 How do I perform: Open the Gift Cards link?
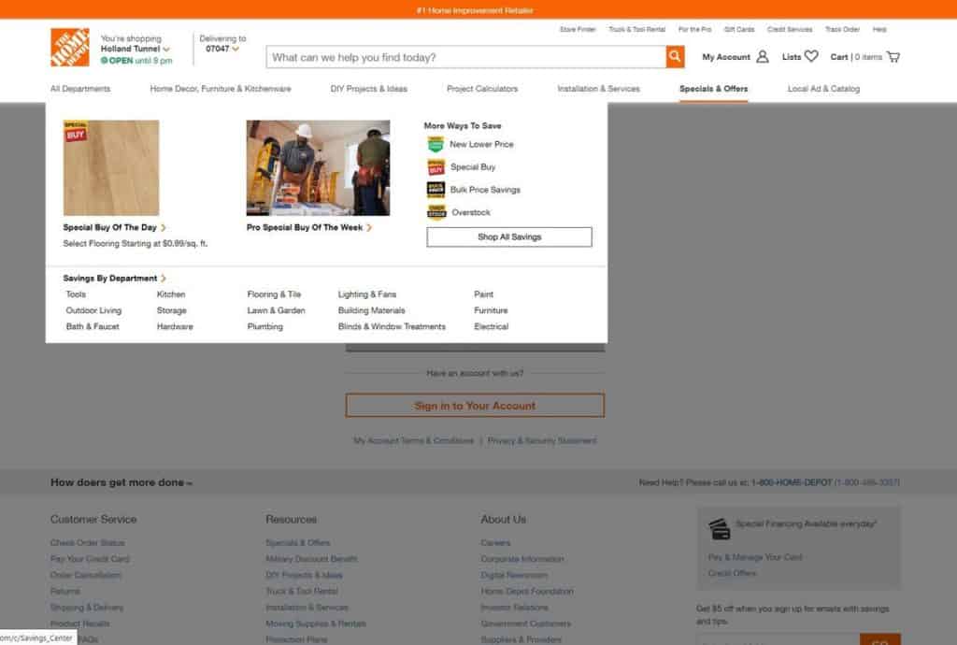pyautogui.click(x=739, y=29)
